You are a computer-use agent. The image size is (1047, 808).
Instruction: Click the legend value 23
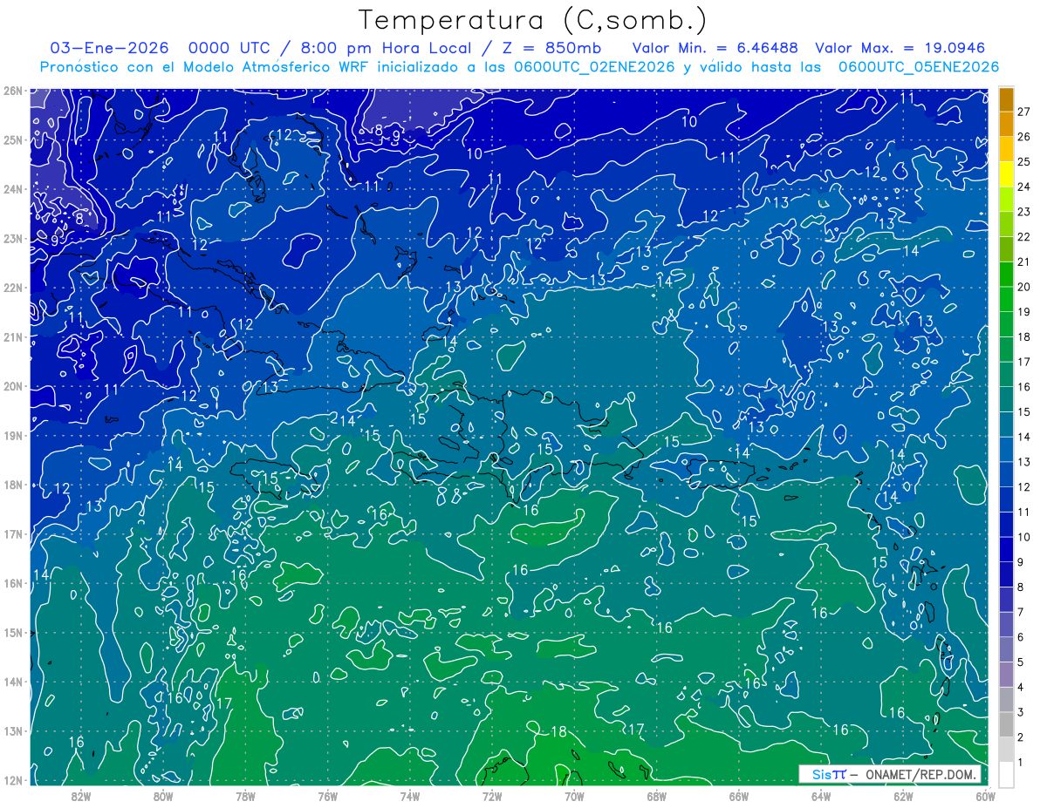pyautogui.click(x=1023, y=211)
